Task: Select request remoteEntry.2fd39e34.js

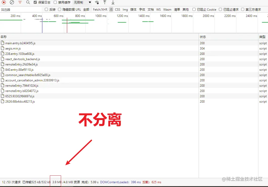Action: click(x=134, y=64)
